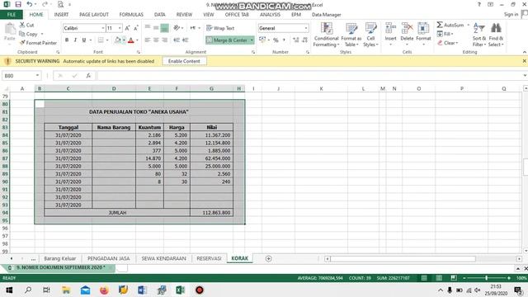Add a new sheet with plus button

click(268, 258)
